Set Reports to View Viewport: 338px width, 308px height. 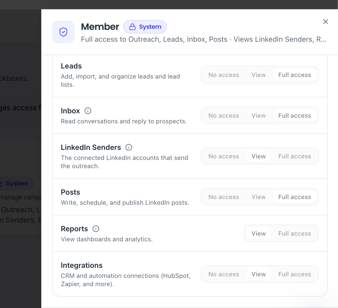[259, 234]
